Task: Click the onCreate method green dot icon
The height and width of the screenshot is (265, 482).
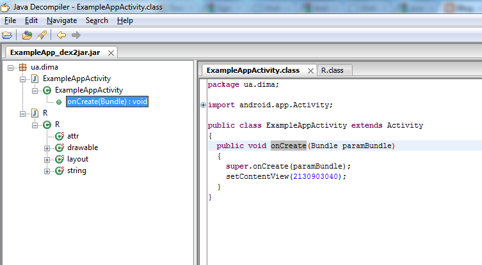Action: point(59,102)
